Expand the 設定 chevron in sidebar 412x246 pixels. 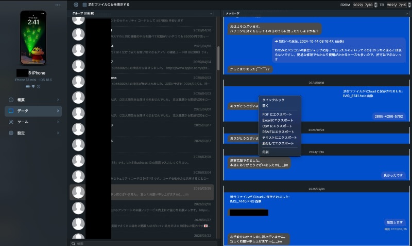[58, 133]
